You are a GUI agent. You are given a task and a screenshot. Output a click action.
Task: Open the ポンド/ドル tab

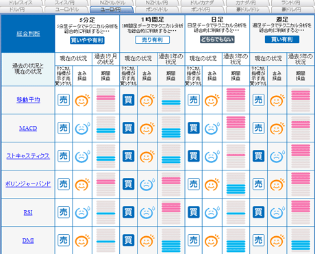coord(157,10)
